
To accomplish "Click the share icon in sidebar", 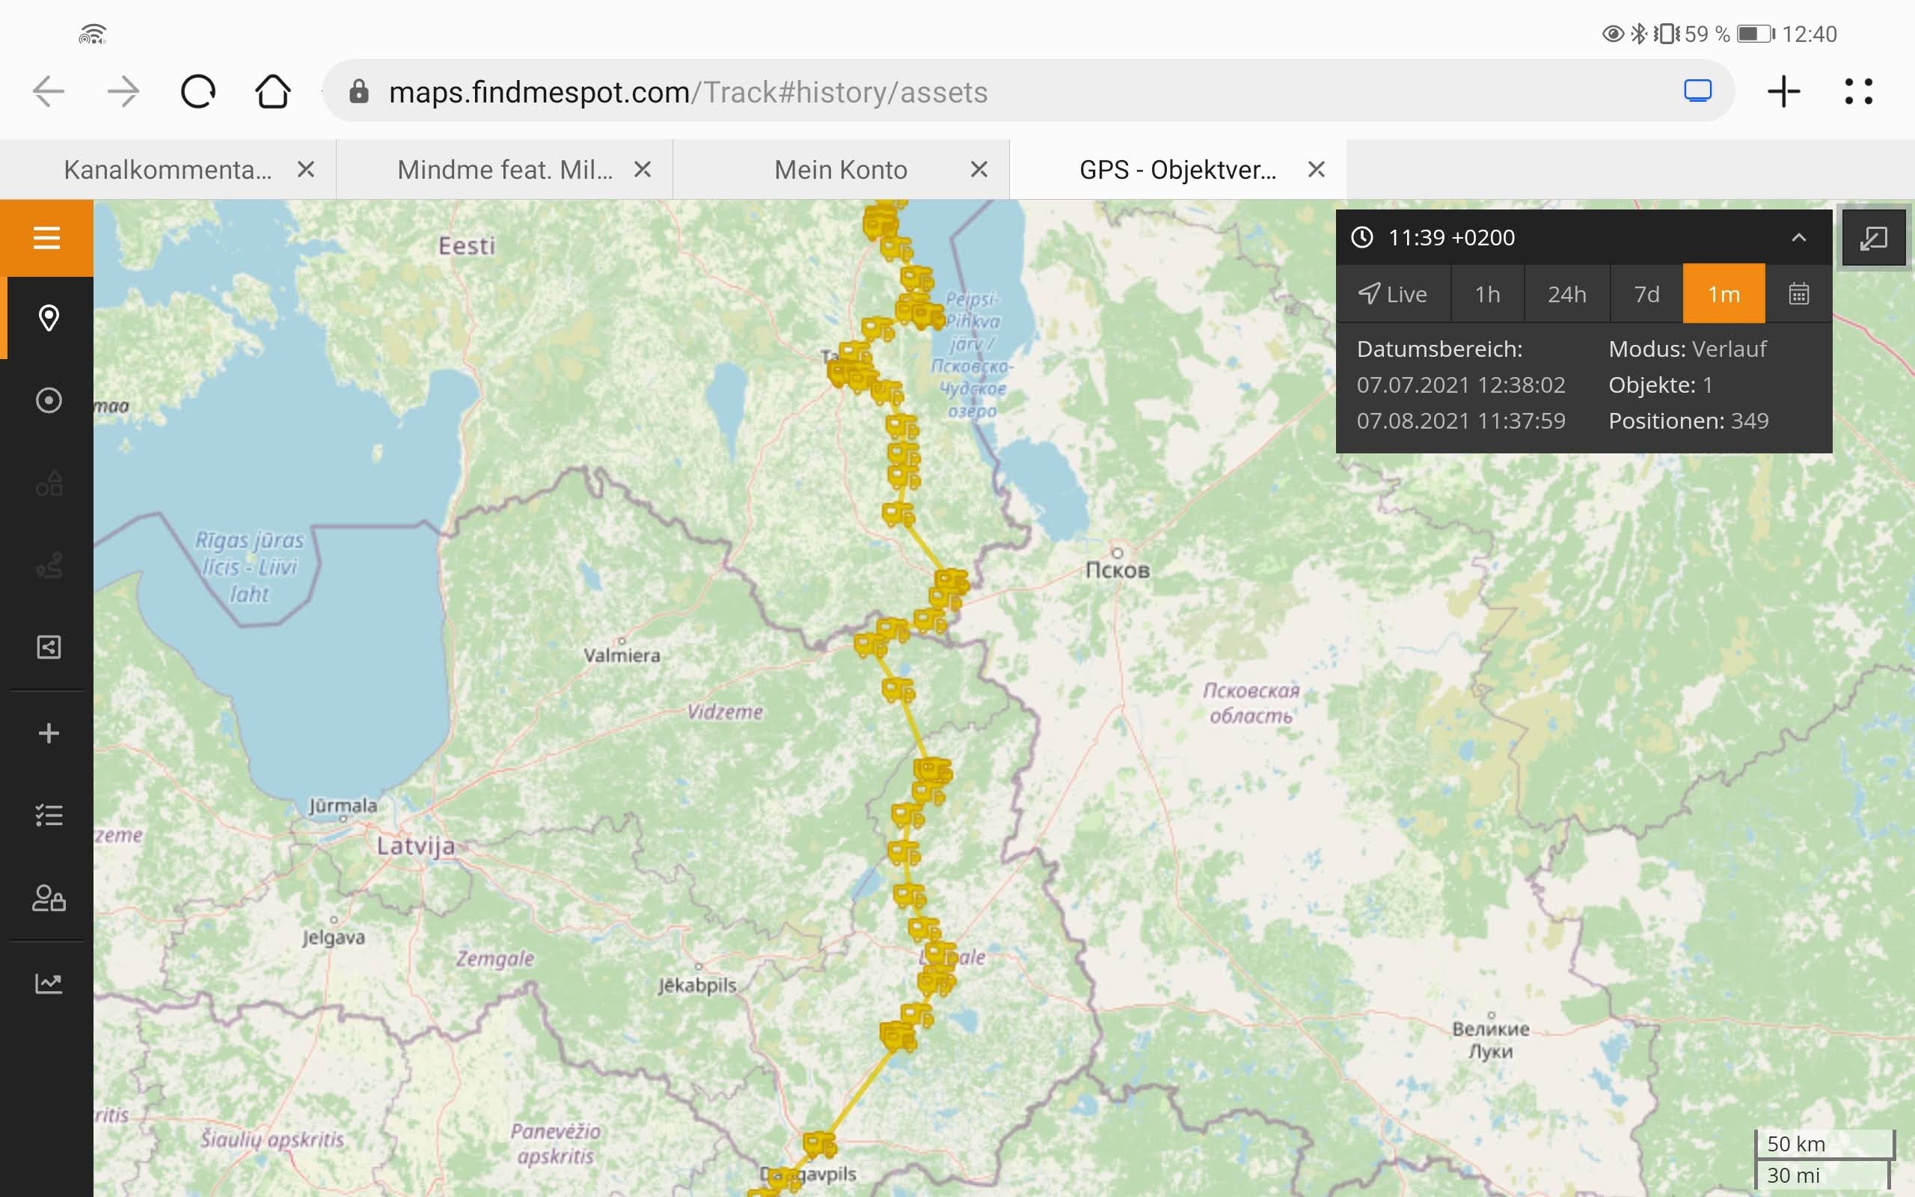I will [49, 648].
